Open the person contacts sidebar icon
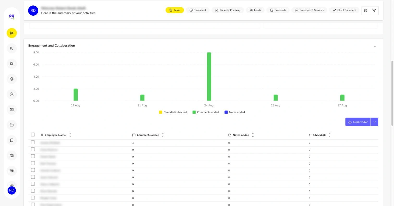Screen dimensions: 394x206 point(12,94)
